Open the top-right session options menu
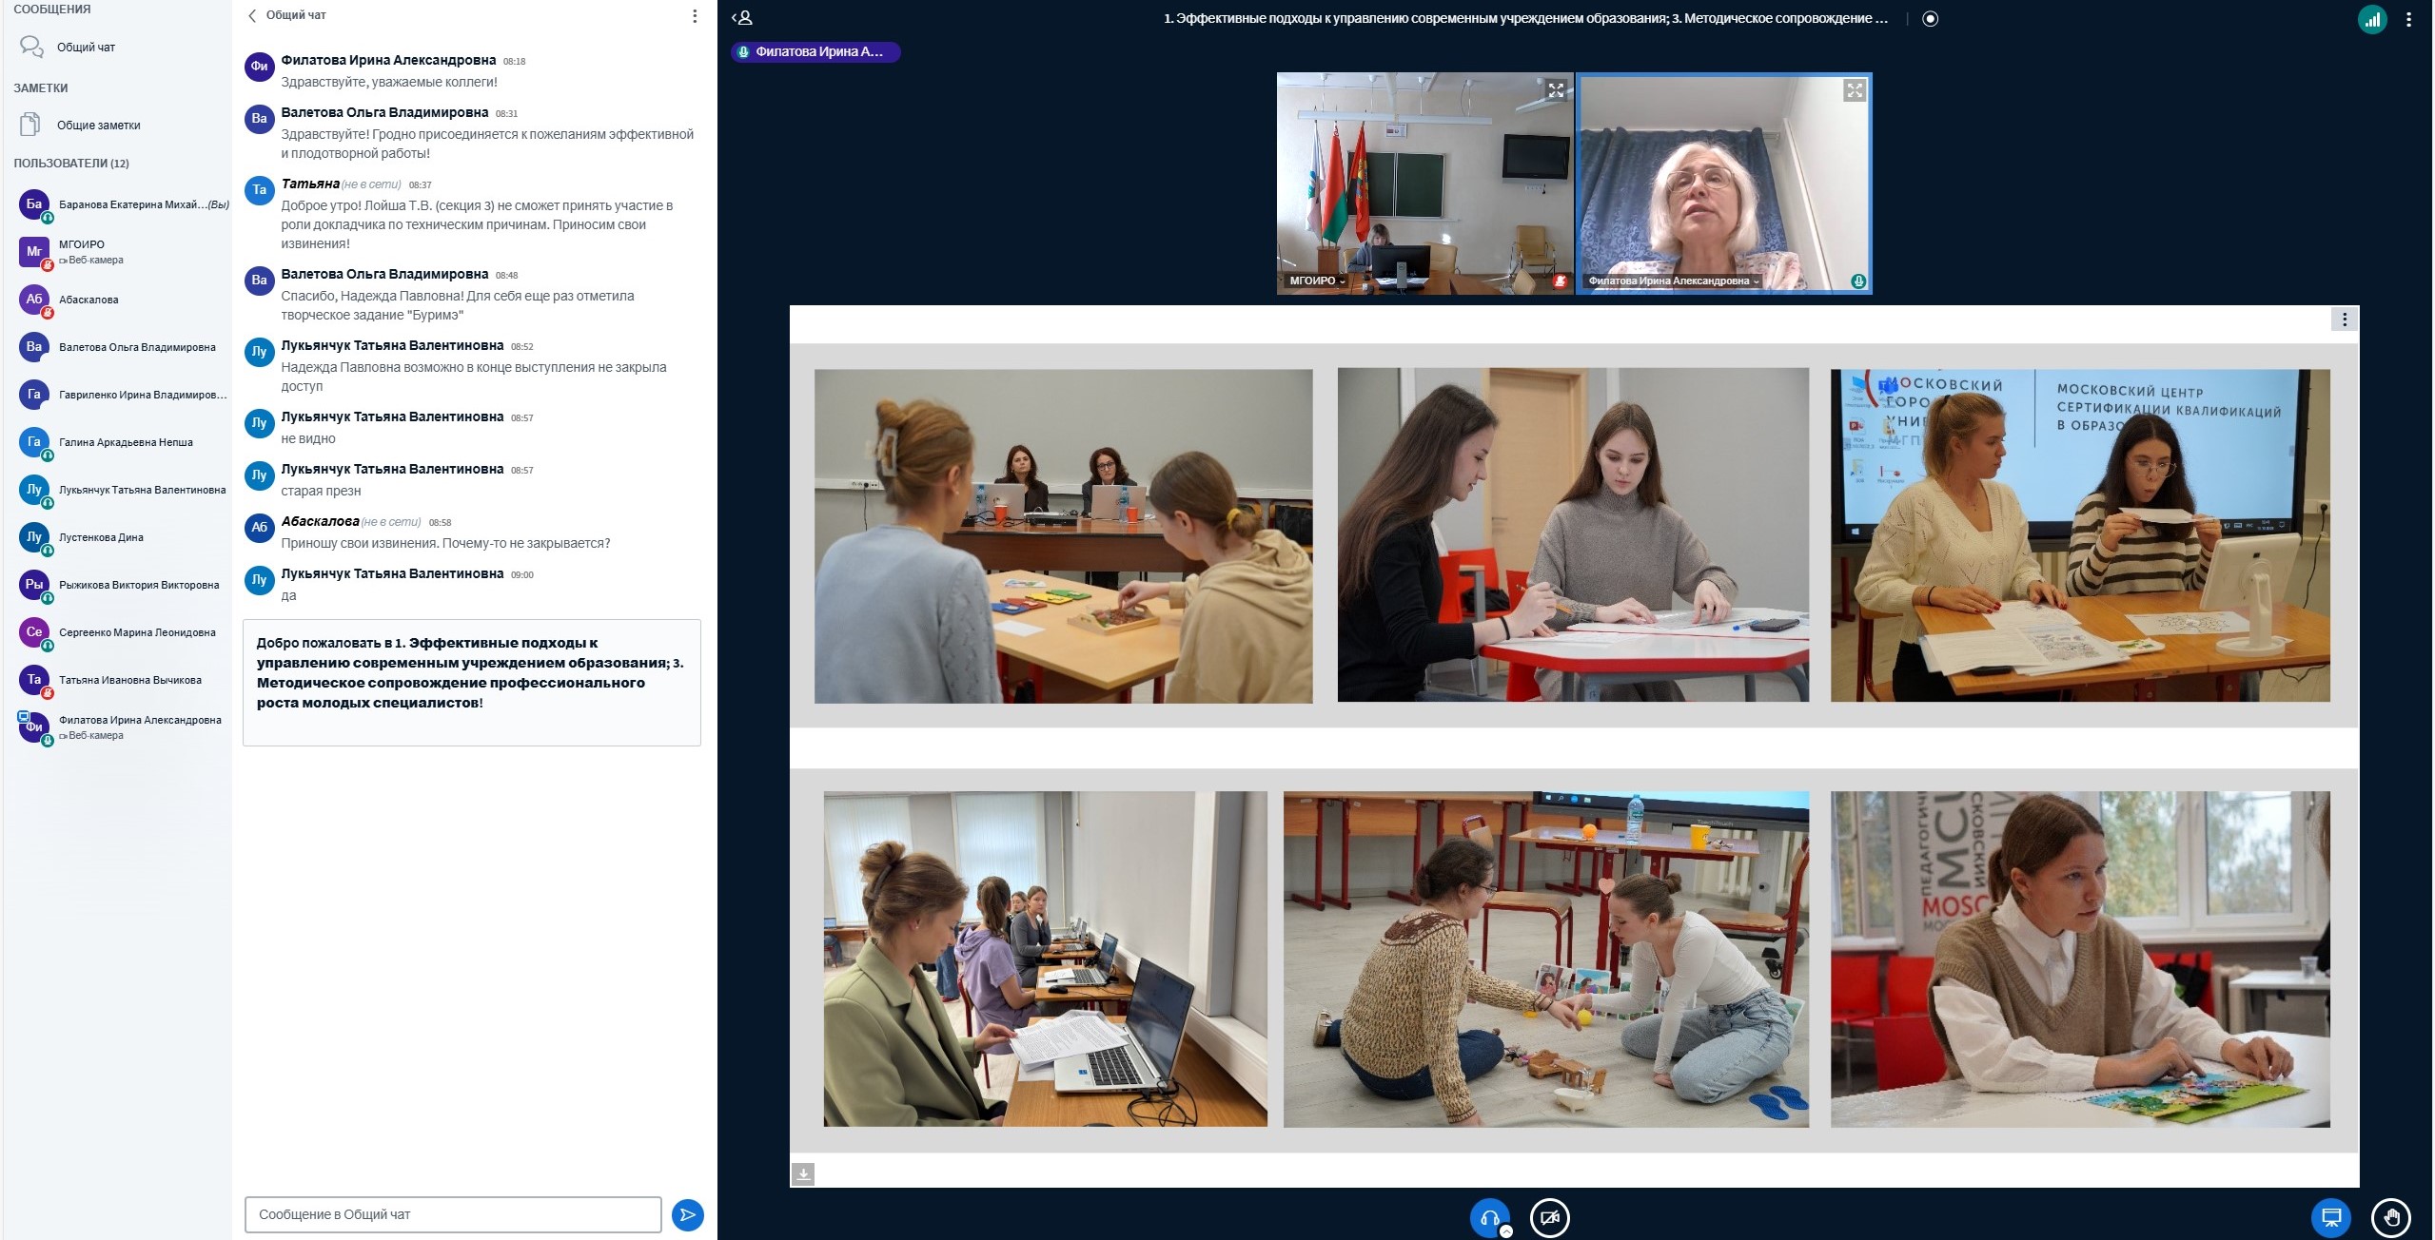Screen dimensions: 2435x1240 tap(2408, 19)
